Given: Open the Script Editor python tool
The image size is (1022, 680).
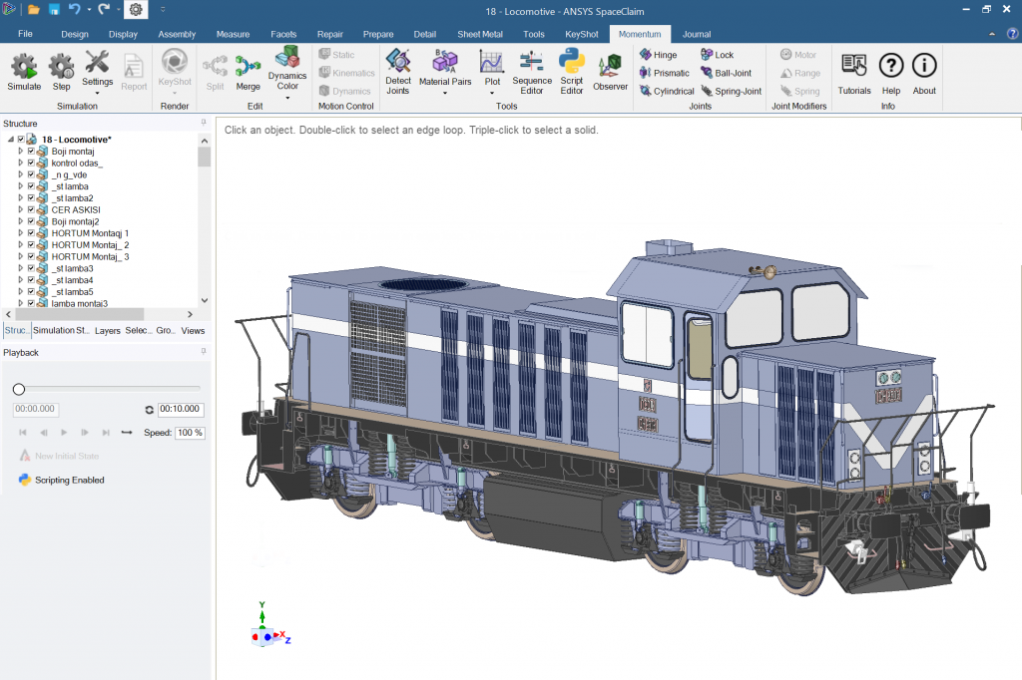Looking at the screenshot, I should (x=572, y=71).
